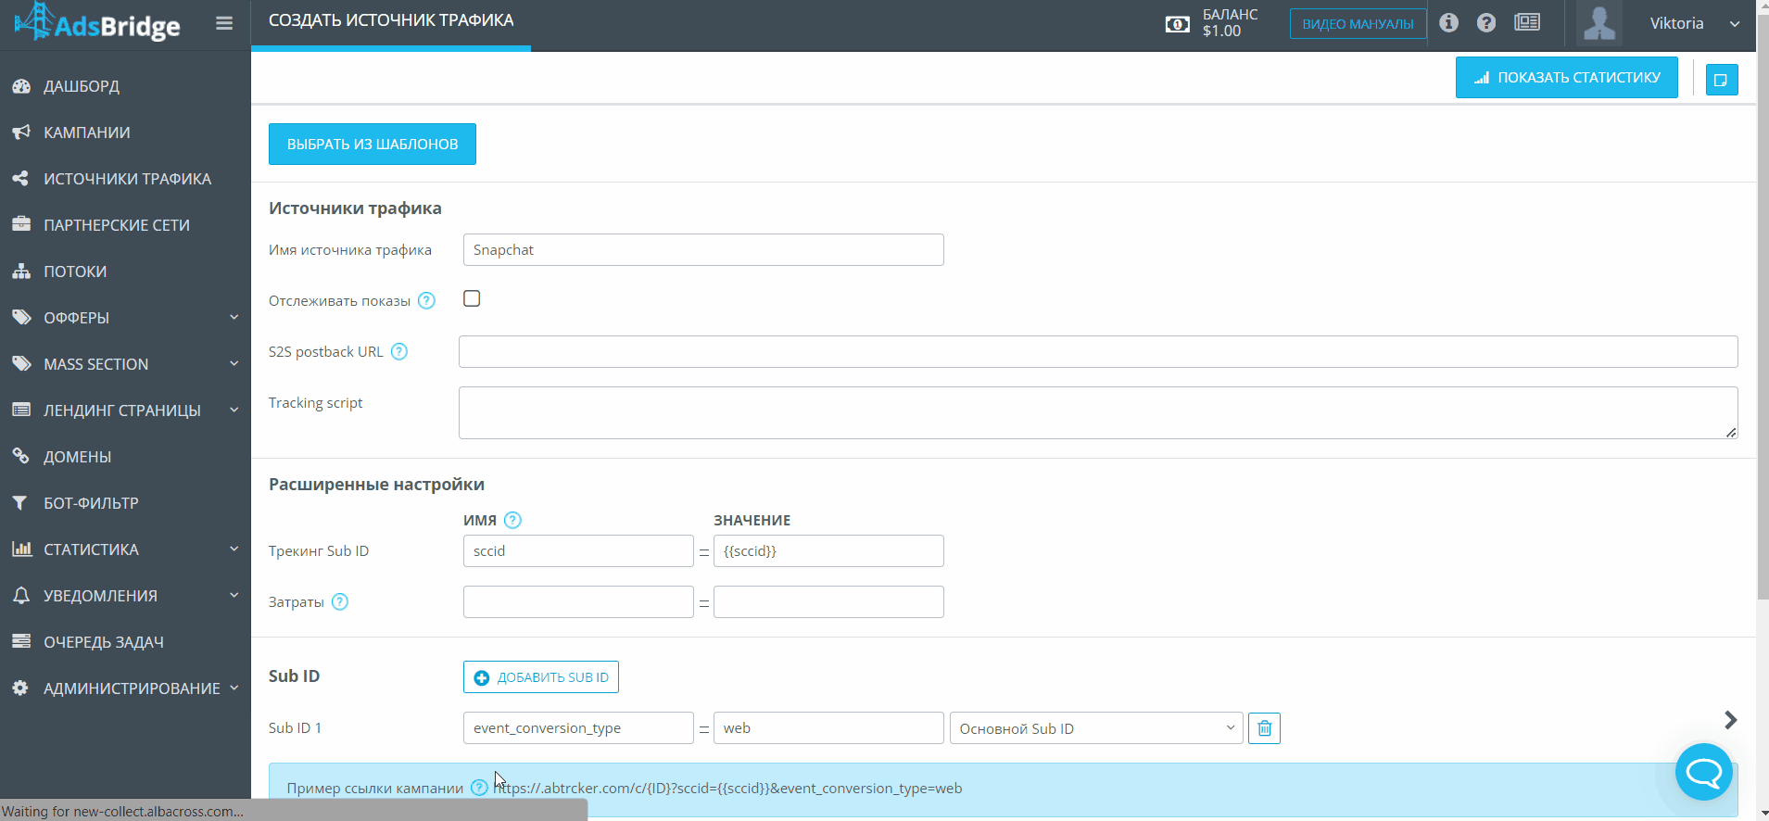
Task: Click the right arrow next to Sub ID row
Action: point(1730,720)
